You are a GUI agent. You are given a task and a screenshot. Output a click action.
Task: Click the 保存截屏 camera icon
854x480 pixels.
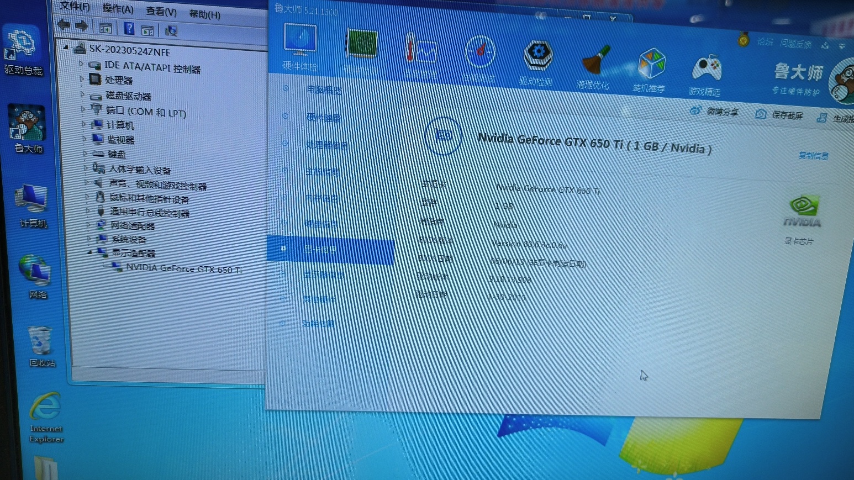tap(761, 114)
